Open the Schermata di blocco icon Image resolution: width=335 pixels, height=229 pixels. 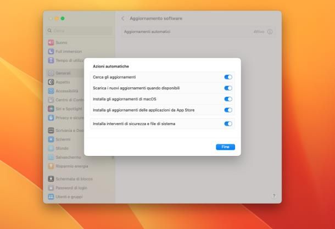click(51, 179)
